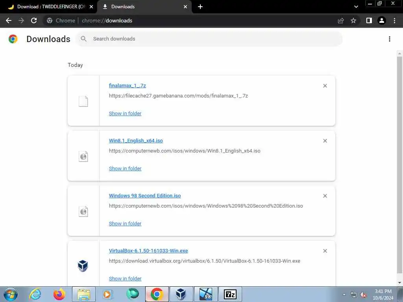Open the Downloads page more-actions menu
Viewport: 403px width, 302px height.
point(390,39)
